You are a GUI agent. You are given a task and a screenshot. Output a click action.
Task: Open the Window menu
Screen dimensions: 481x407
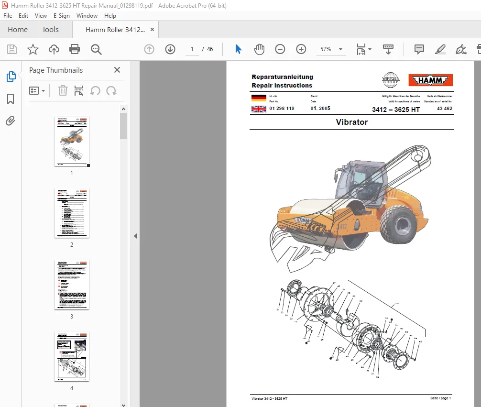pos(87,16)
